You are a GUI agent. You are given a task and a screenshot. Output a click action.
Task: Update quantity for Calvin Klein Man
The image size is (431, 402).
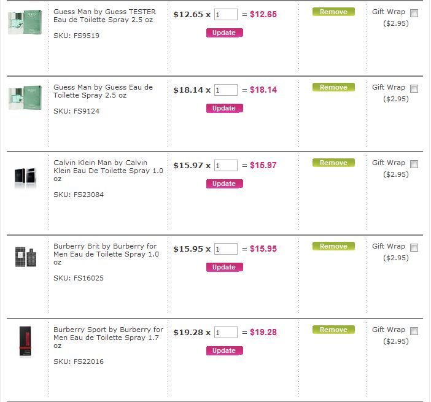click(225, 184)
